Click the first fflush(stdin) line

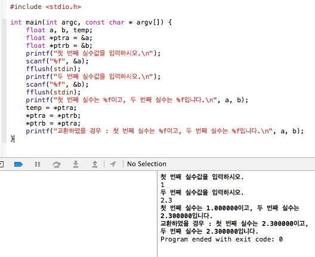pyautogui.click(x=53, y=69)
